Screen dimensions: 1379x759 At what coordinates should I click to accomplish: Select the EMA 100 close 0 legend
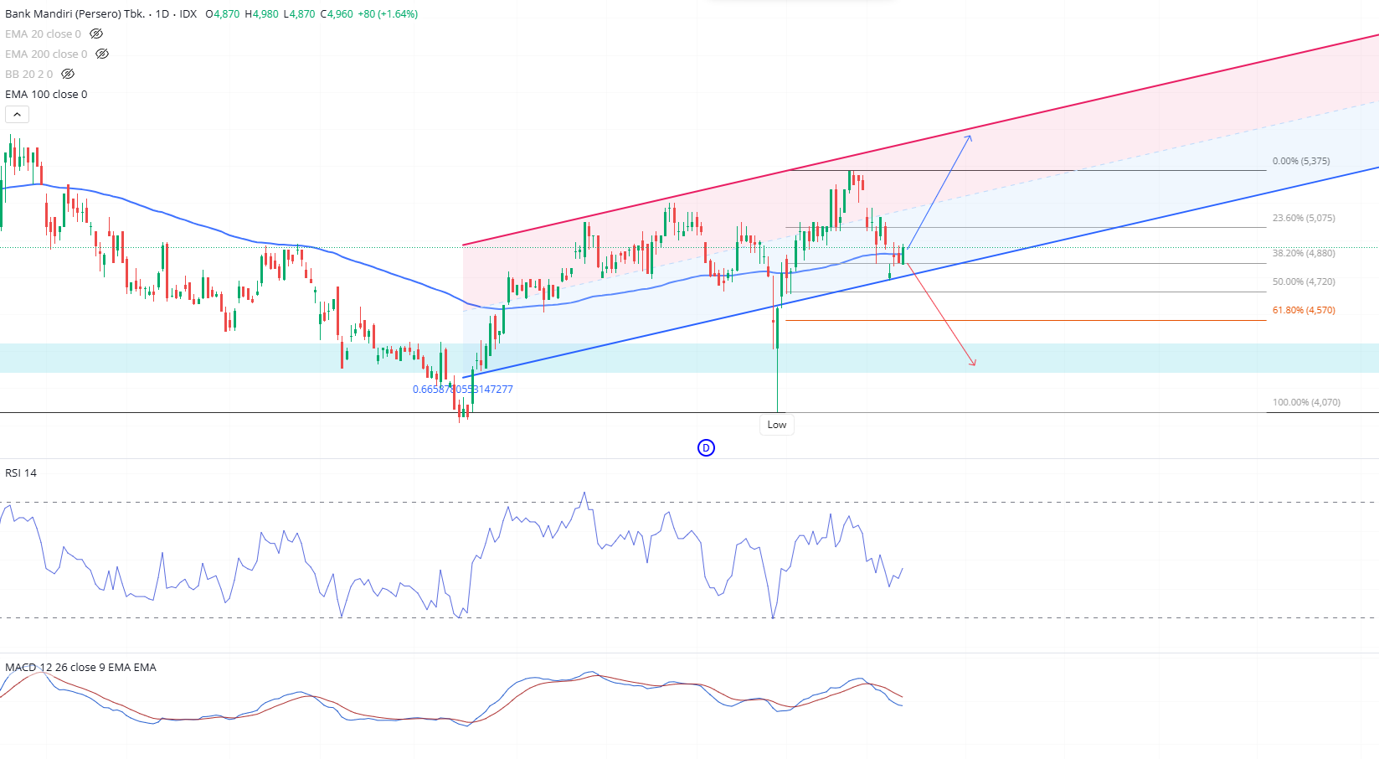[x=46, y=95]
